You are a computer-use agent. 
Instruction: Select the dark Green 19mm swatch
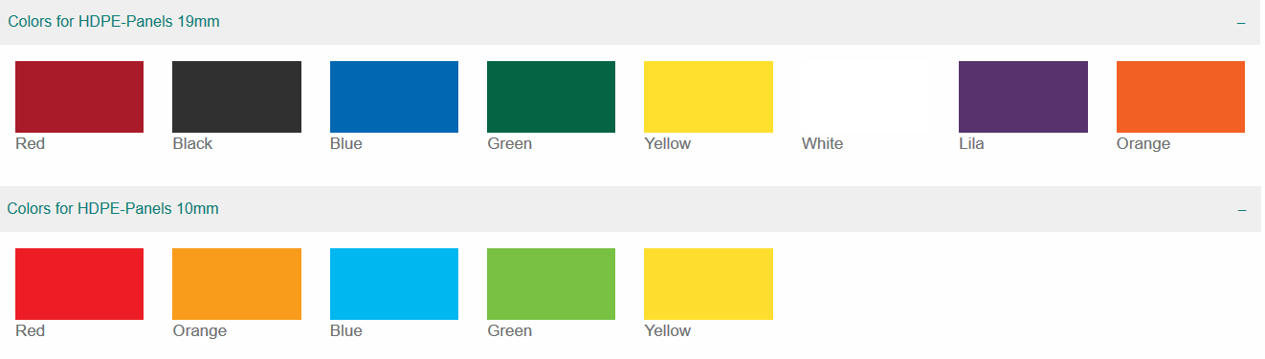[551, 96]
